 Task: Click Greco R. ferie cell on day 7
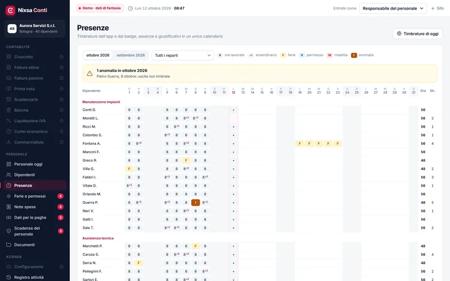(x=186, y=160)
